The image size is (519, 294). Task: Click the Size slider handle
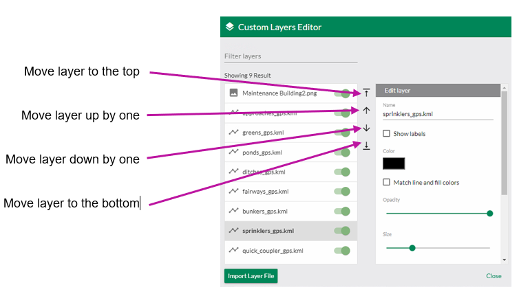tap(412, 248)
